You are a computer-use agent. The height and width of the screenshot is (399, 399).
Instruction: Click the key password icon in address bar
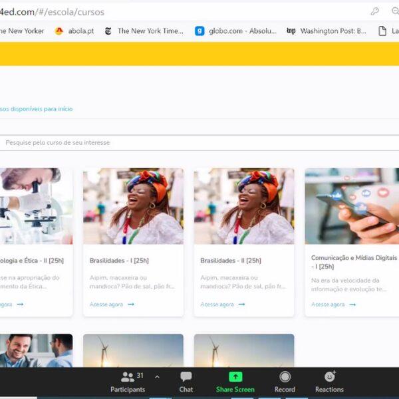pyautogui.click(x=375, y=11)
